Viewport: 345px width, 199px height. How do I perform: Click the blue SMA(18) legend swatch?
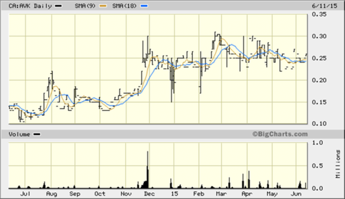click(x=144, y=6)
